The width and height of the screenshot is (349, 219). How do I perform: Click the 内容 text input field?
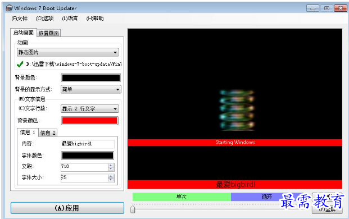click(88, 144)
